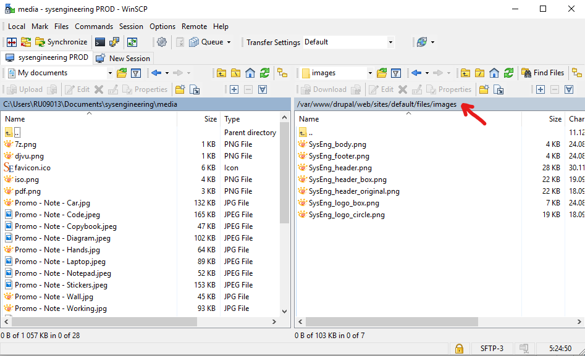Image resolution: width=585 pixels, height=356 pixels.
Task: Expand remote panel back history dropdown arrow
Action: tap(427, 73)
